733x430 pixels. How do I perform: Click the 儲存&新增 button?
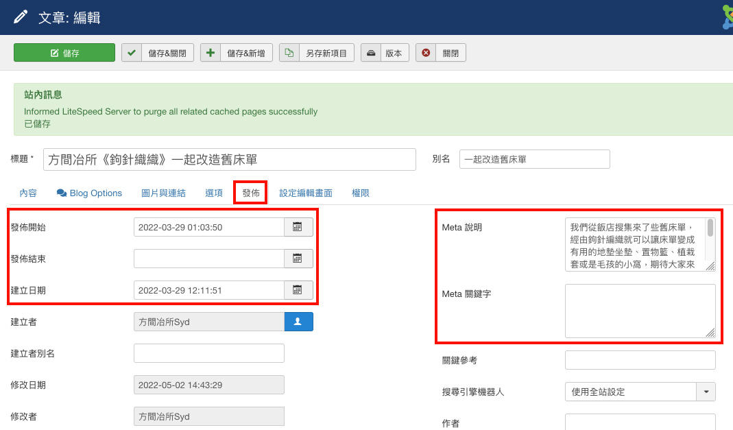[237, 52]
